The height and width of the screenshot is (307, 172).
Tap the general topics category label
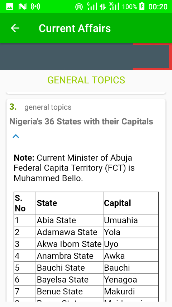[x=48, y=107]
